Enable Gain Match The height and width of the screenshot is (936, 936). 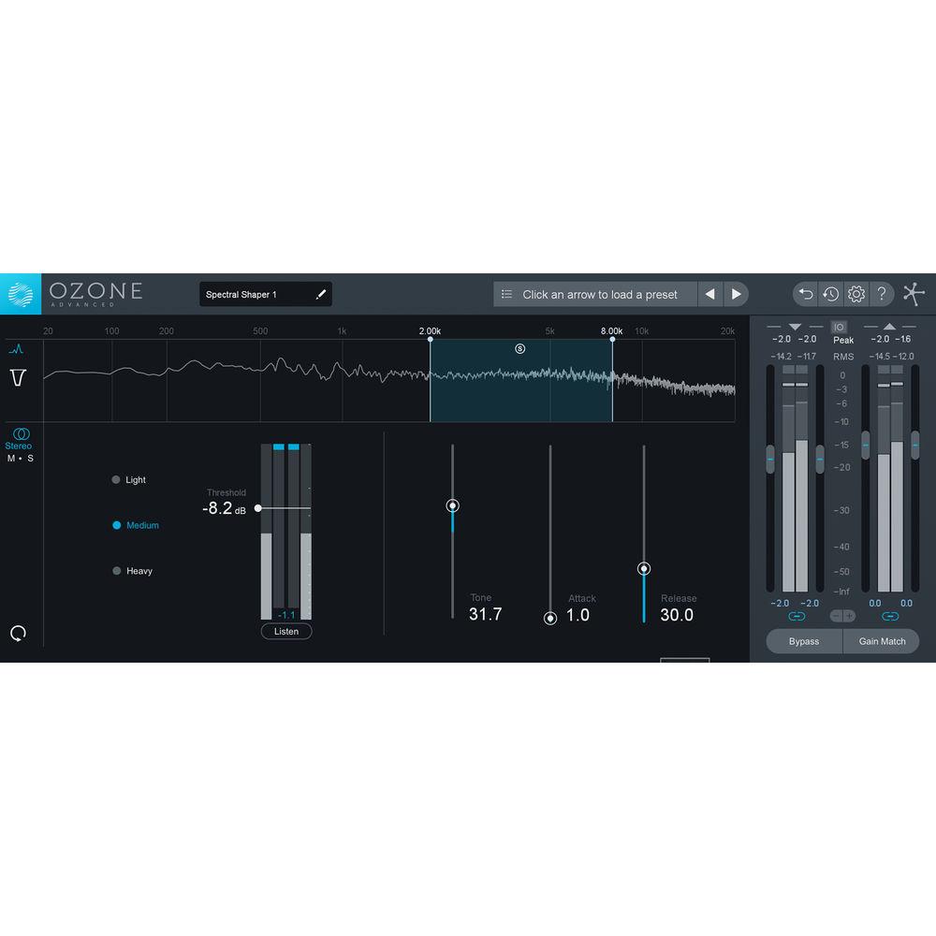pos(881,641)
